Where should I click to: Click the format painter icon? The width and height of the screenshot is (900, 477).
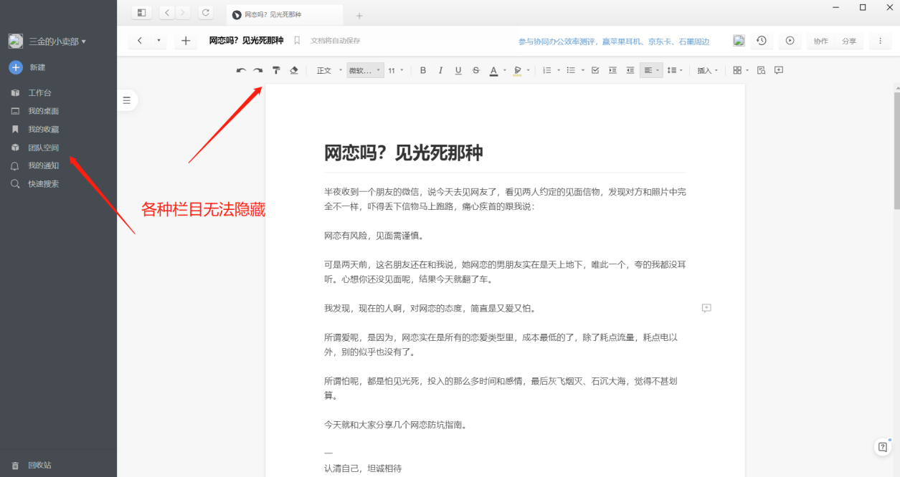[276, 69]
